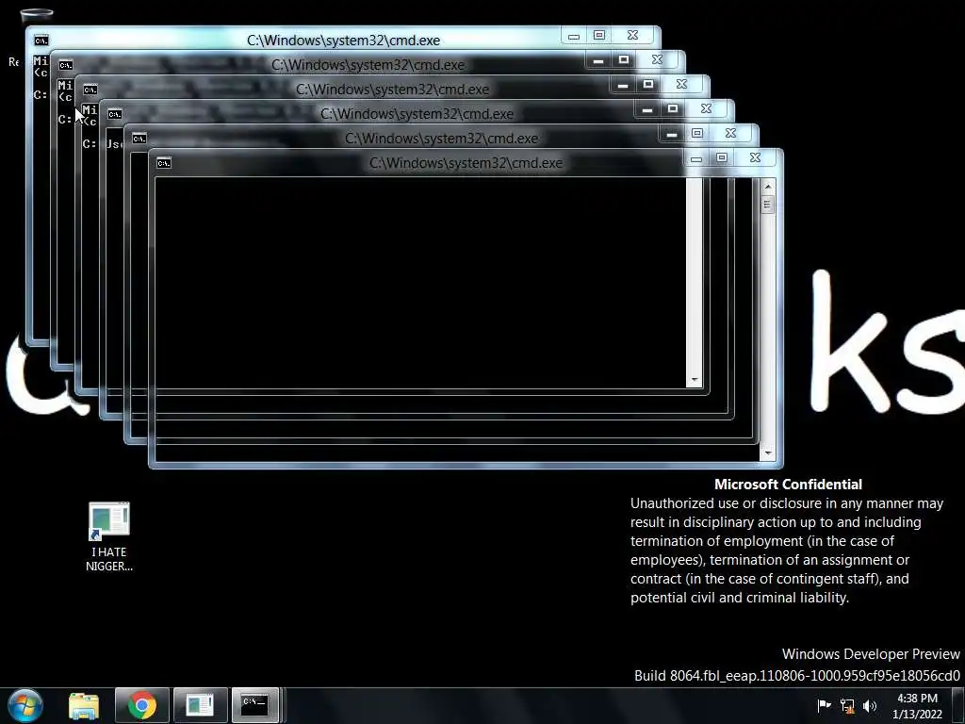Click the network status icon in the tray
Viewport: 965px width, 724px height.
click(847, 705)
